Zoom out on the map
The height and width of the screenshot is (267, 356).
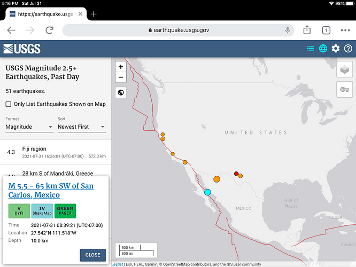click(121, 77)
